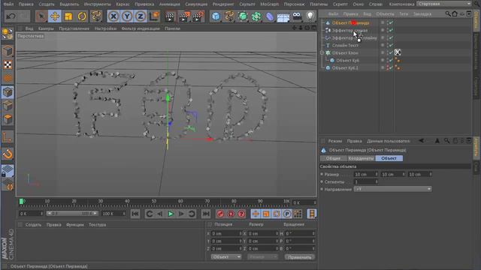Viewport: 481px width, 270px height.
Task: Click the object manager search magnifier icon
Action: [x=448, y=13]
